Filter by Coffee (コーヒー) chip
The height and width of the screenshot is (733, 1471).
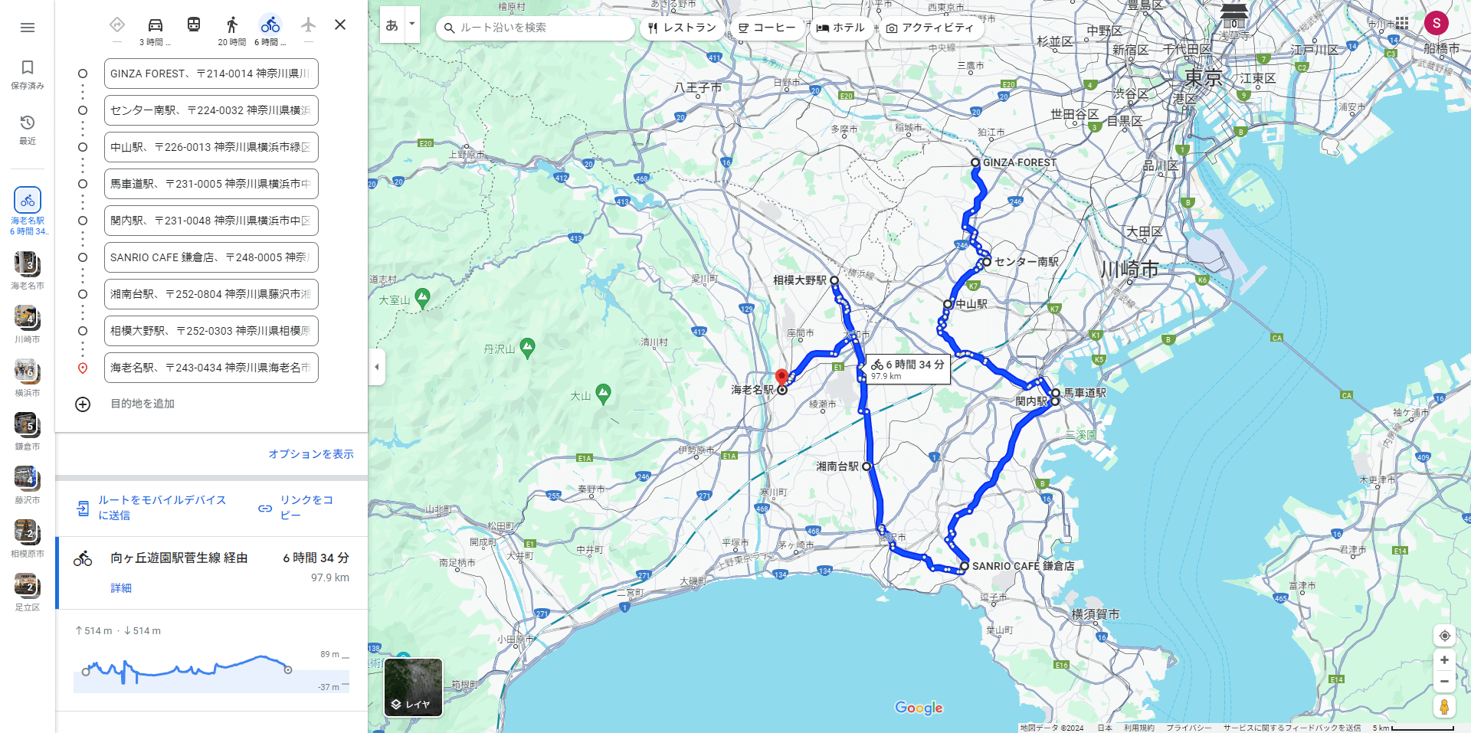(x=766, y=28)
